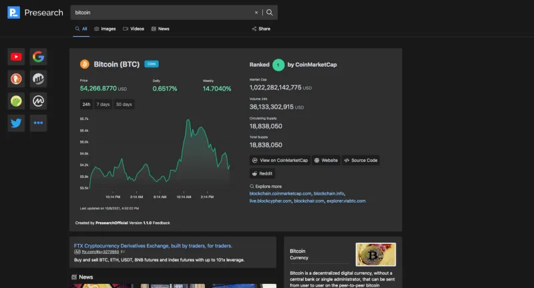The image size is (534, 288).
Task: Click the green rank 1 badge
Action: pos(278,65)
